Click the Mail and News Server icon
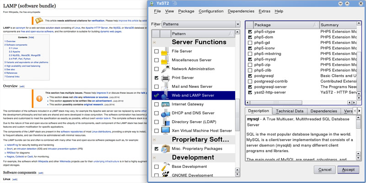 tap(165, 86)
